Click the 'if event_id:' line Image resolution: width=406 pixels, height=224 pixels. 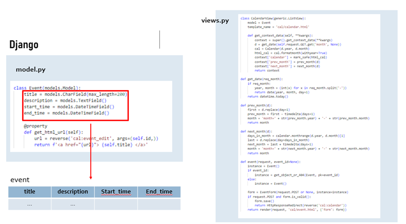pyautogui.click(x=258, y=171)
